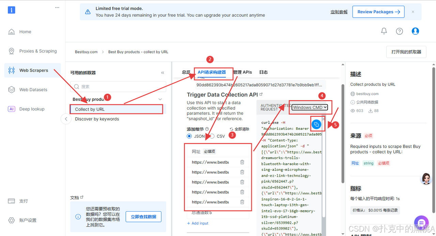Viewport: 436px width, 236px height.
Task: Delete the first URL input row
Action: pyautogui.click(x=242, y=162)
